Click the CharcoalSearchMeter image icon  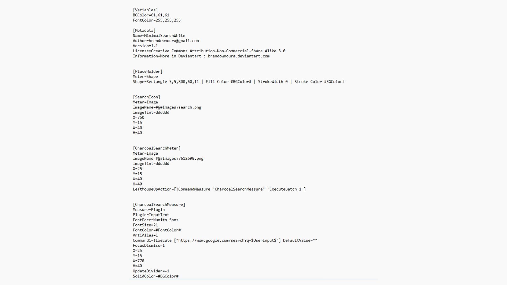click(x=156, y=148)
